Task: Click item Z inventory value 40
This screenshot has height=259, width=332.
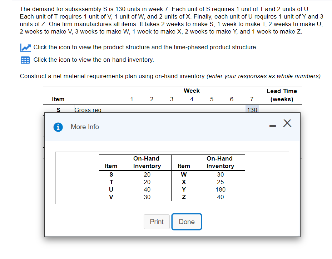Action: tap(220, 197)
